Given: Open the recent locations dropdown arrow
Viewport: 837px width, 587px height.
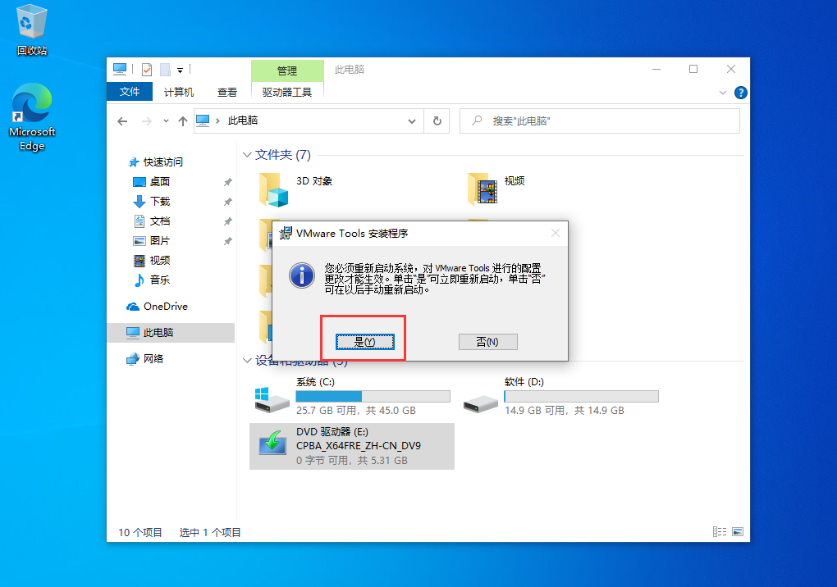Looking at the screenshot, I should coord(166,121).
